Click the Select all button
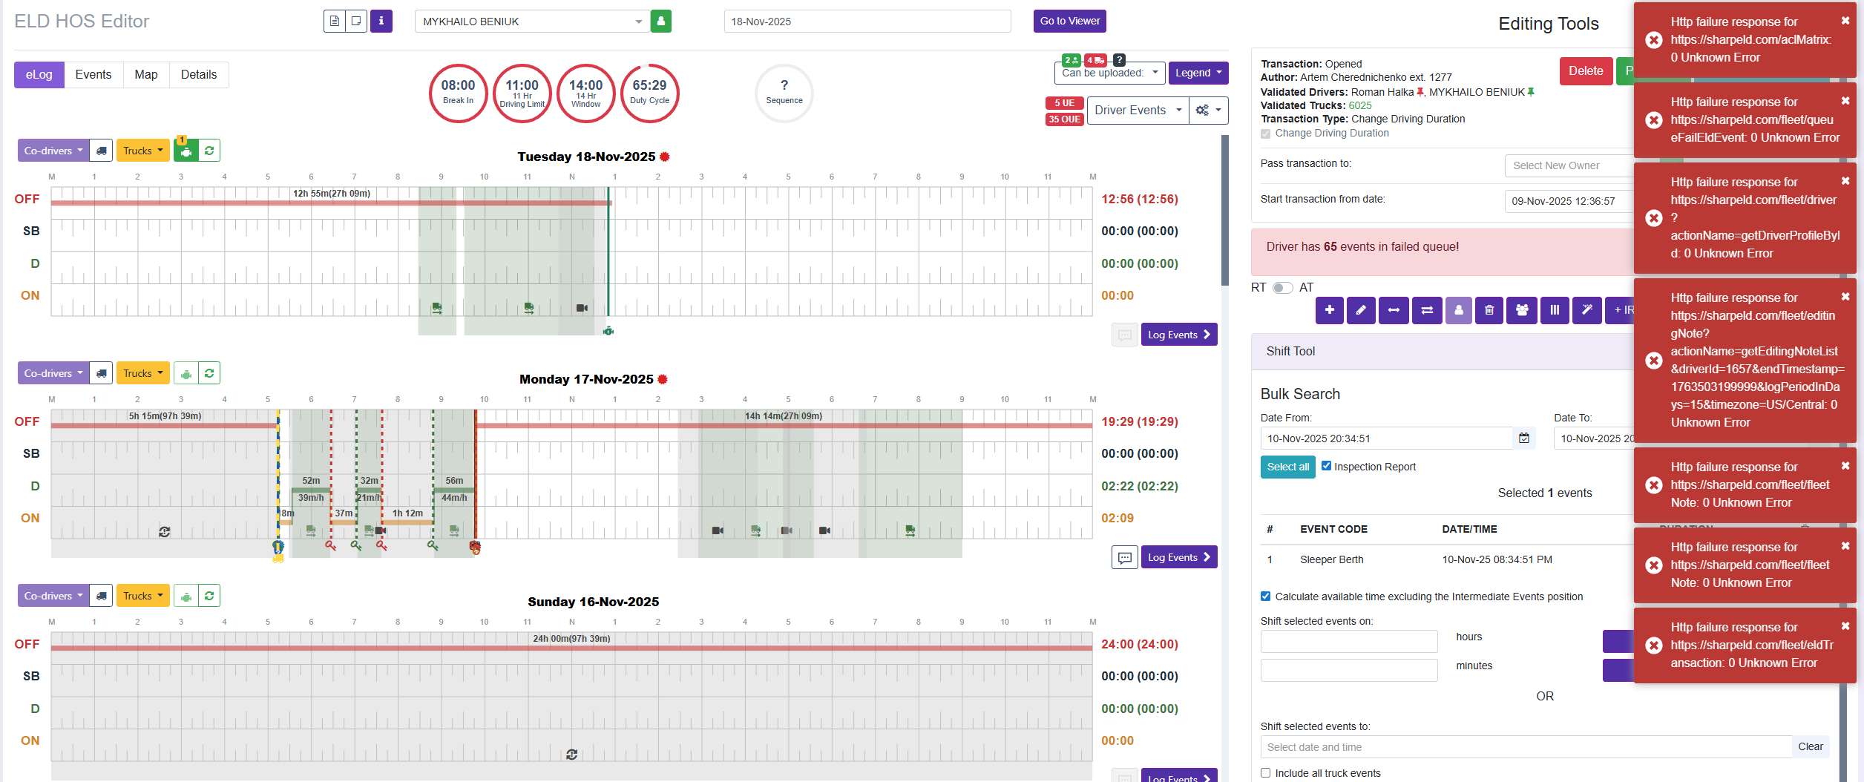Screen dimensions: 1864x782 point(1287,467)
